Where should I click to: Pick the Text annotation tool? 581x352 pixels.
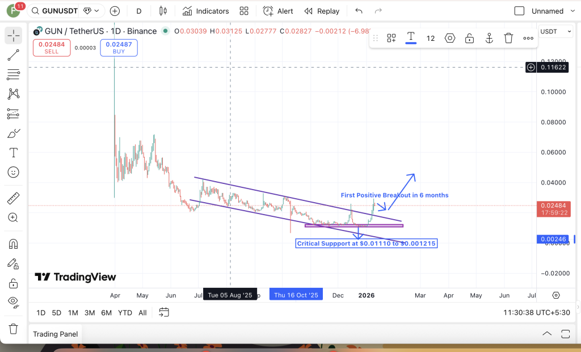12,152
